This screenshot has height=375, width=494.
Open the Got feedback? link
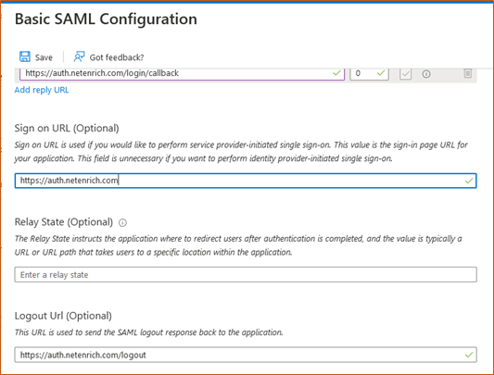coord(117,57)
